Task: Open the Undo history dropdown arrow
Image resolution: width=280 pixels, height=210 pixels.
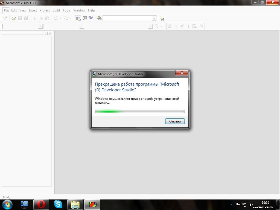Action: click(60, 18)
